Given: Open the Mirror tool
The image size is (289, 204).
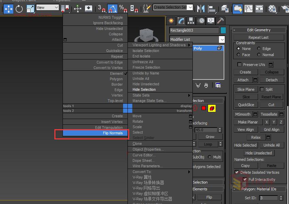Looking at the screenshot, I should click(x=201, y=8).
